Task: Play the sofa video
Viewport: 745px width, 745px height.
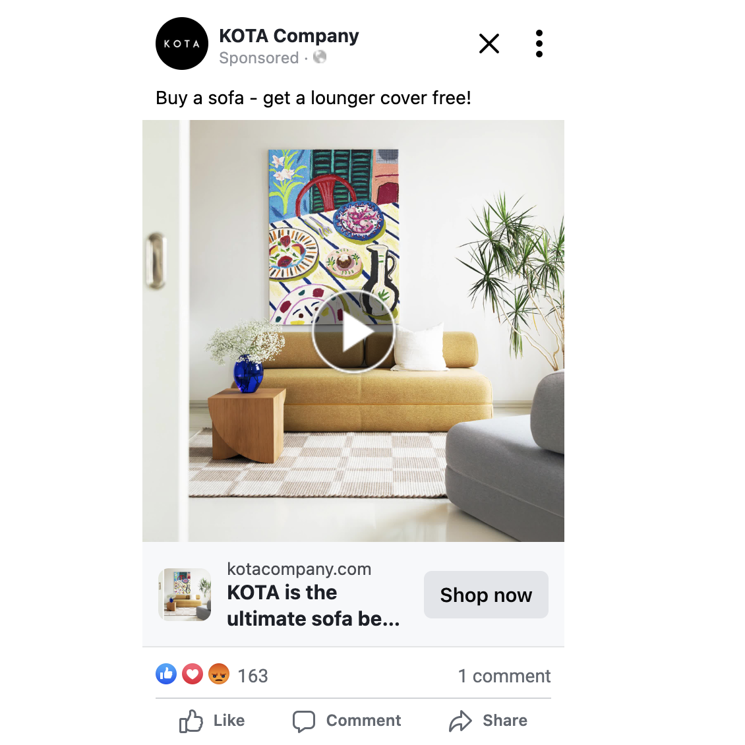Action: 353,332
